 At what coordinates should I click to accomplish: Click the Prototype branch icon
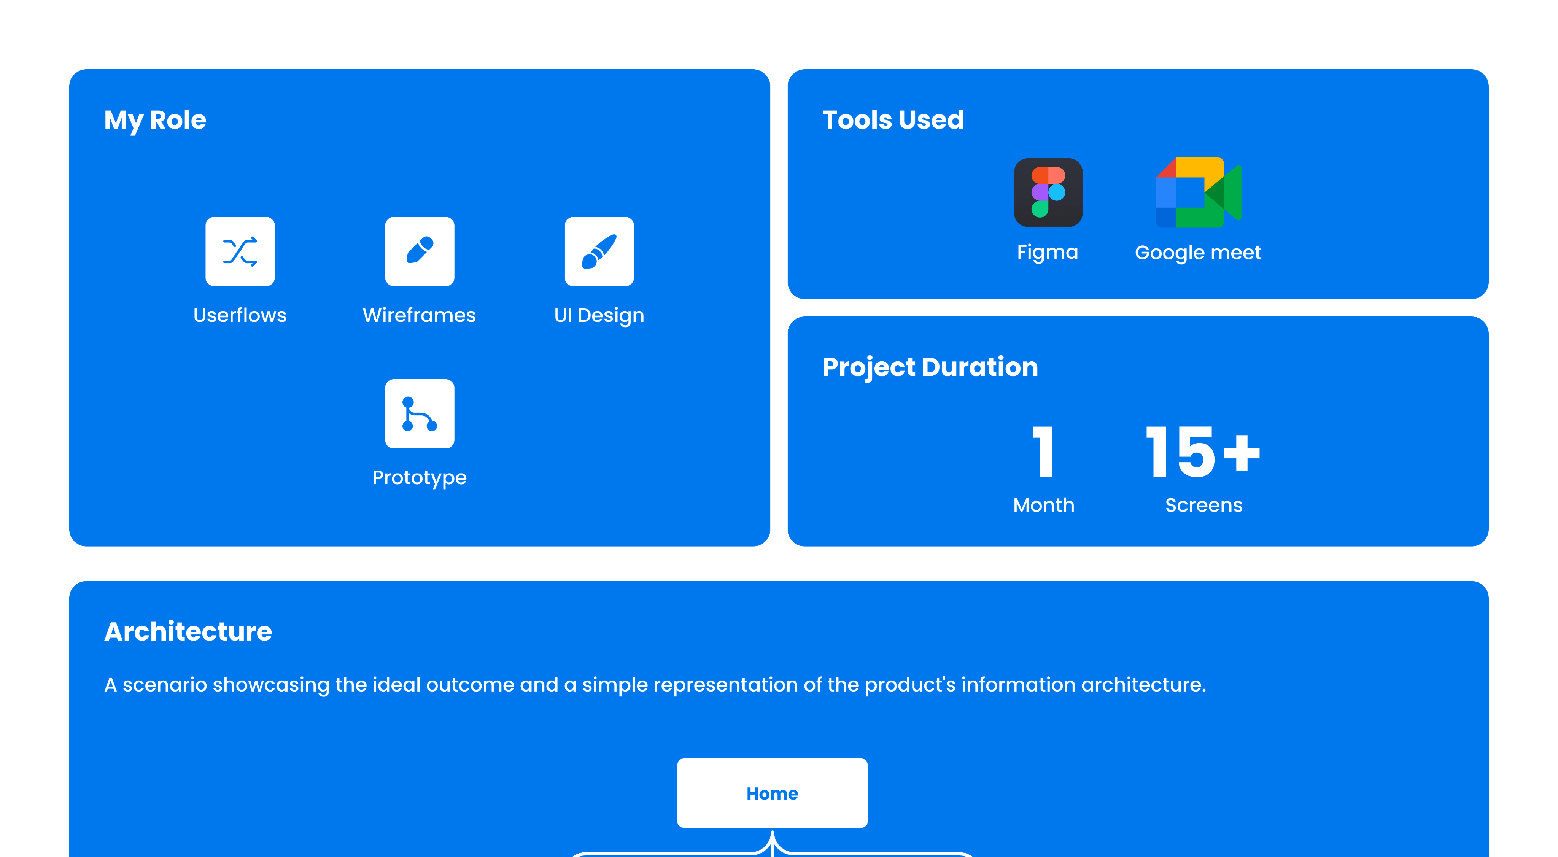pyautogui.click(x=419, y=414)
